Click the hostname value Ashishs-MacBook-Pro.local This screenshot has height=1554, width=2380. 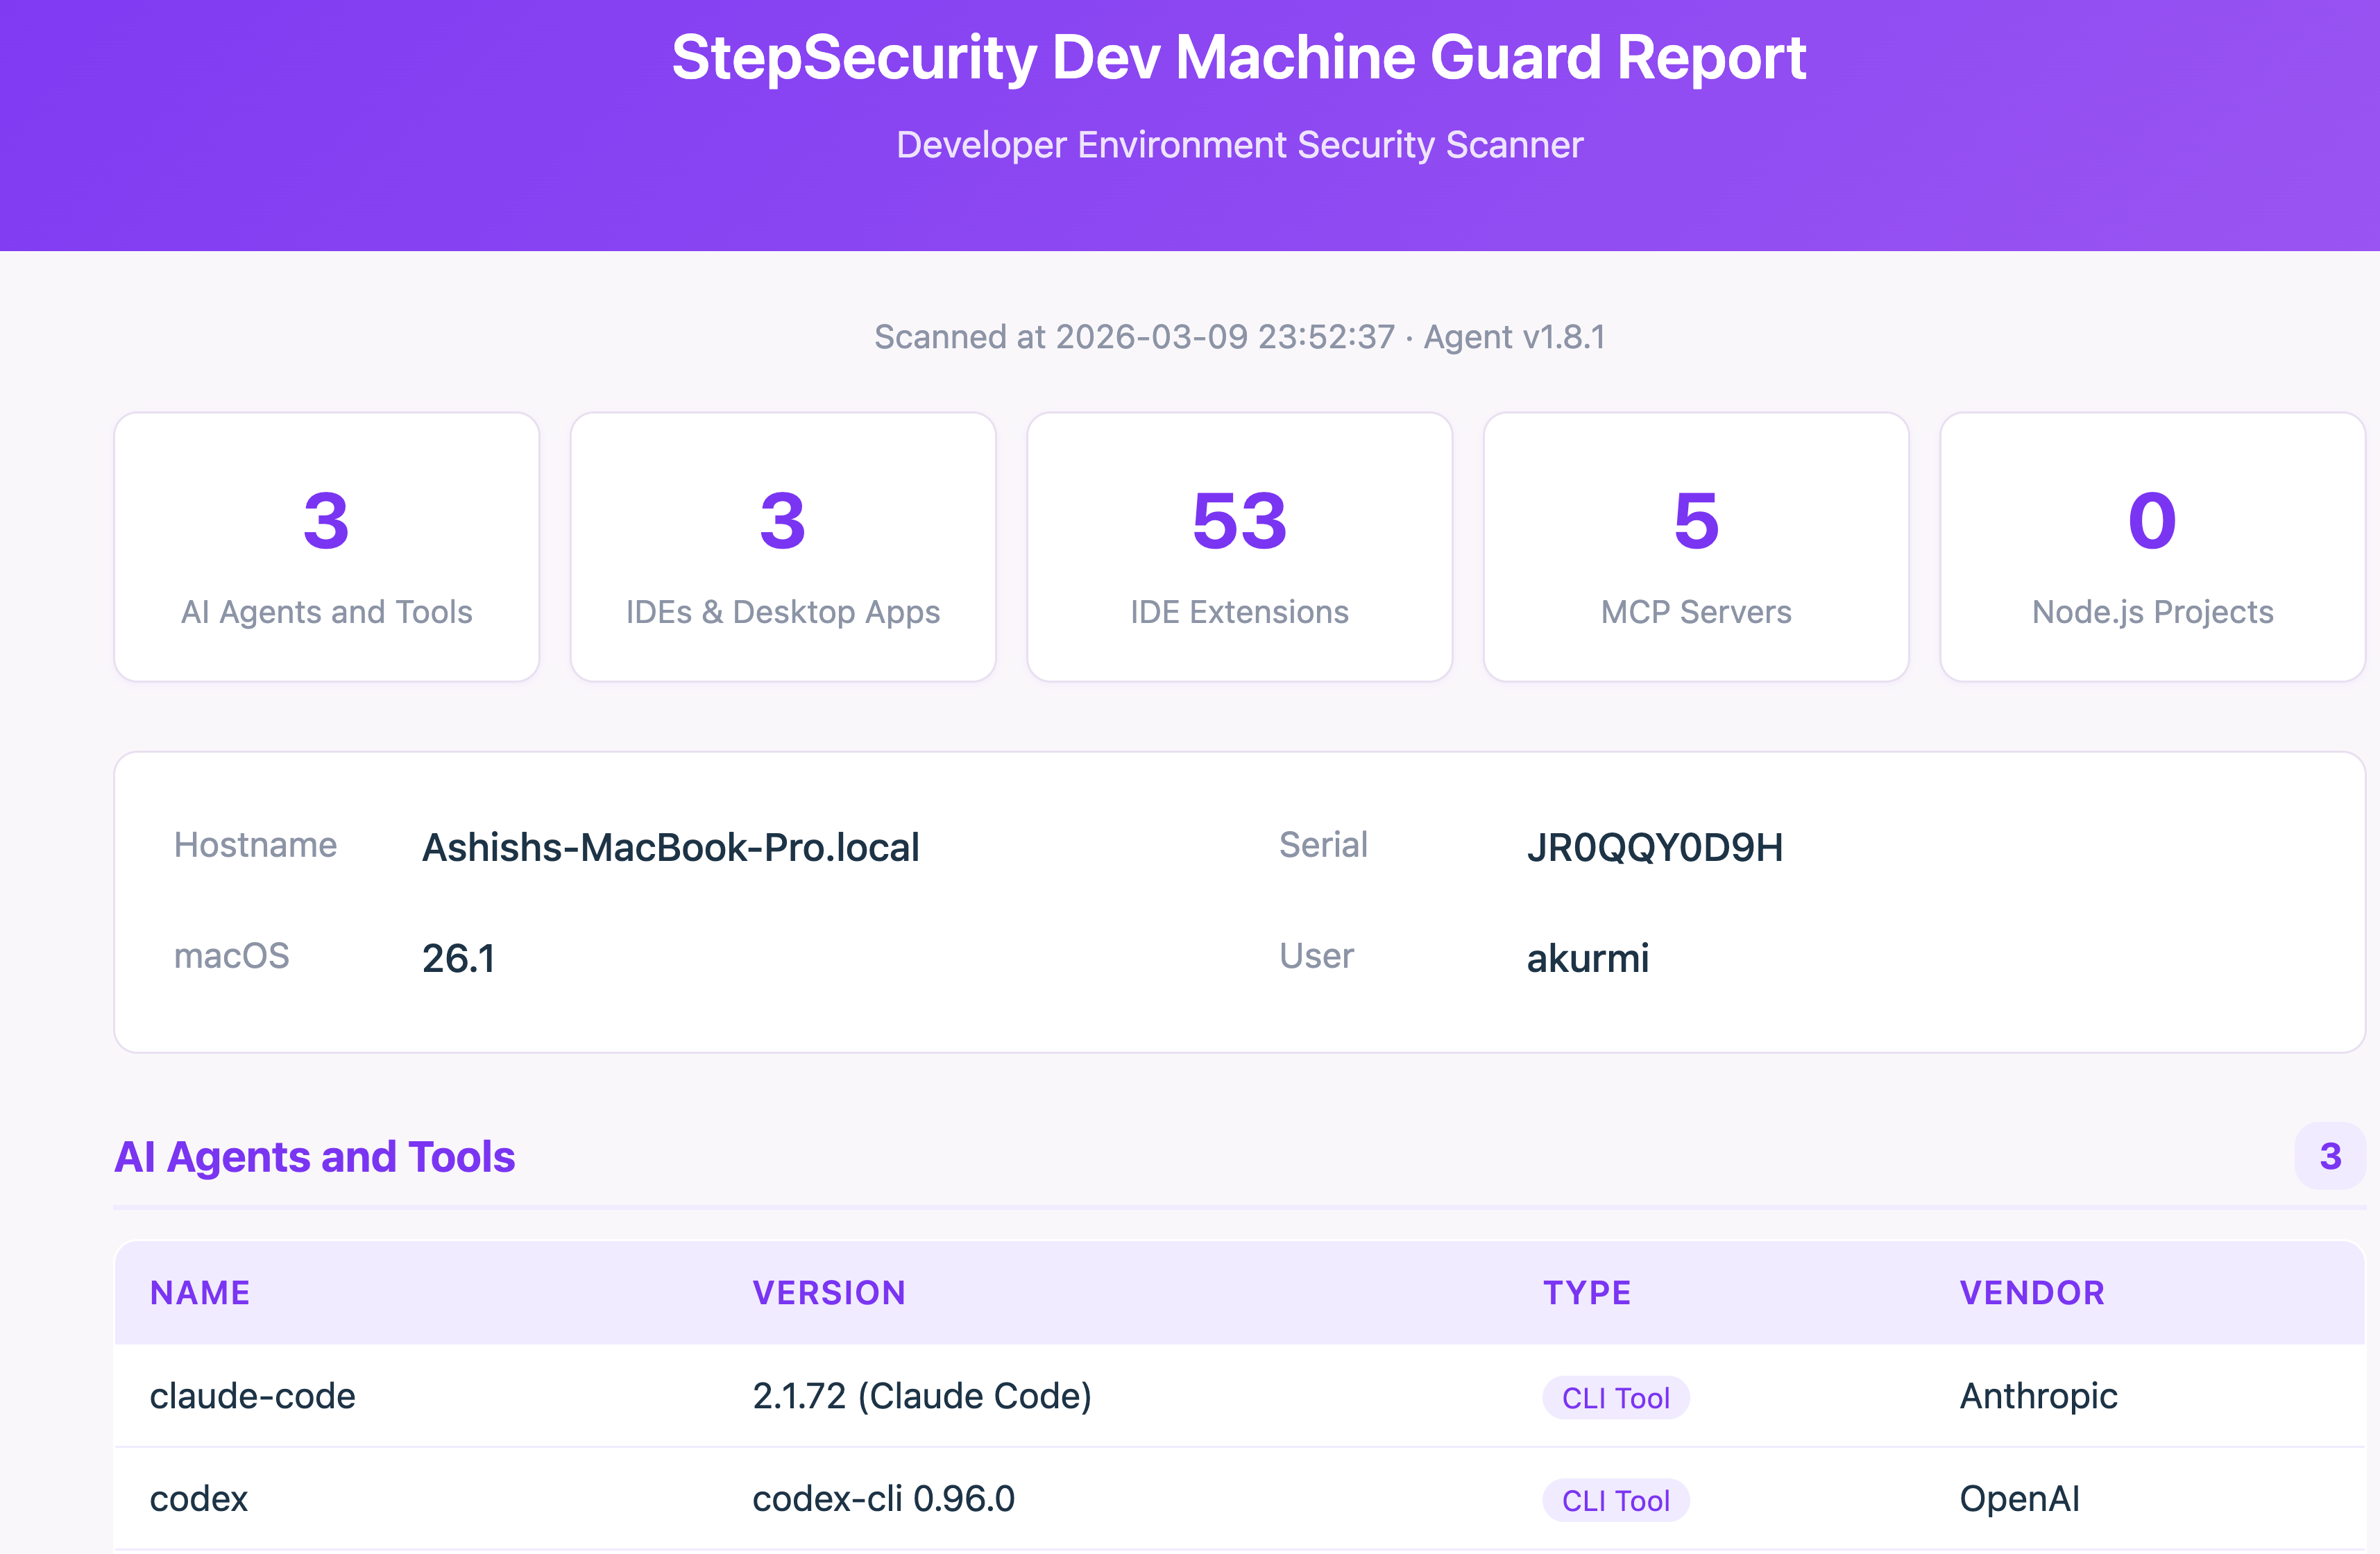tap(671, 847)
